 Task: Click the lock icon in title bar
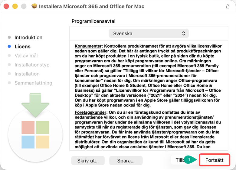(228, 6)
